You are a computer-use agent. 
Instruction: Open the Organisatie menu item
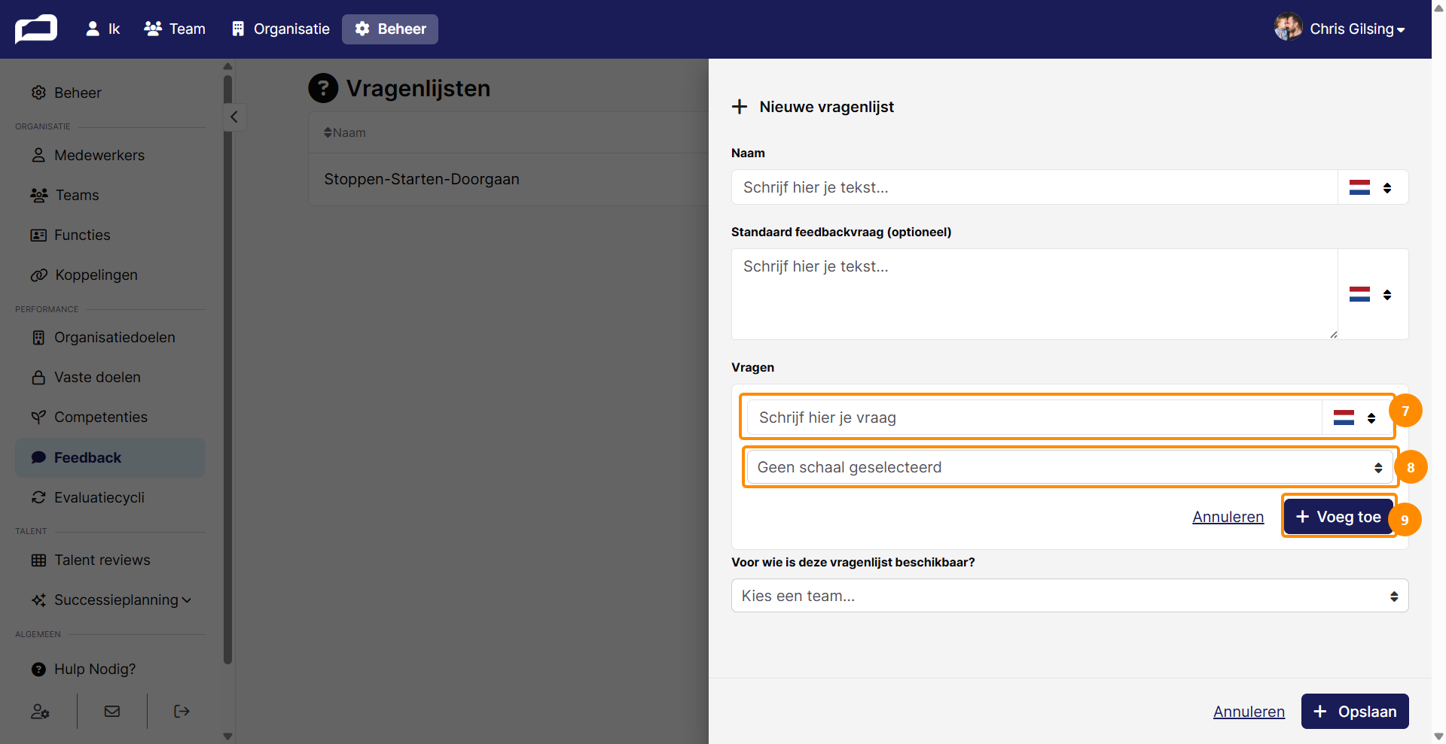pyautogui.click(x=281, y=29)
